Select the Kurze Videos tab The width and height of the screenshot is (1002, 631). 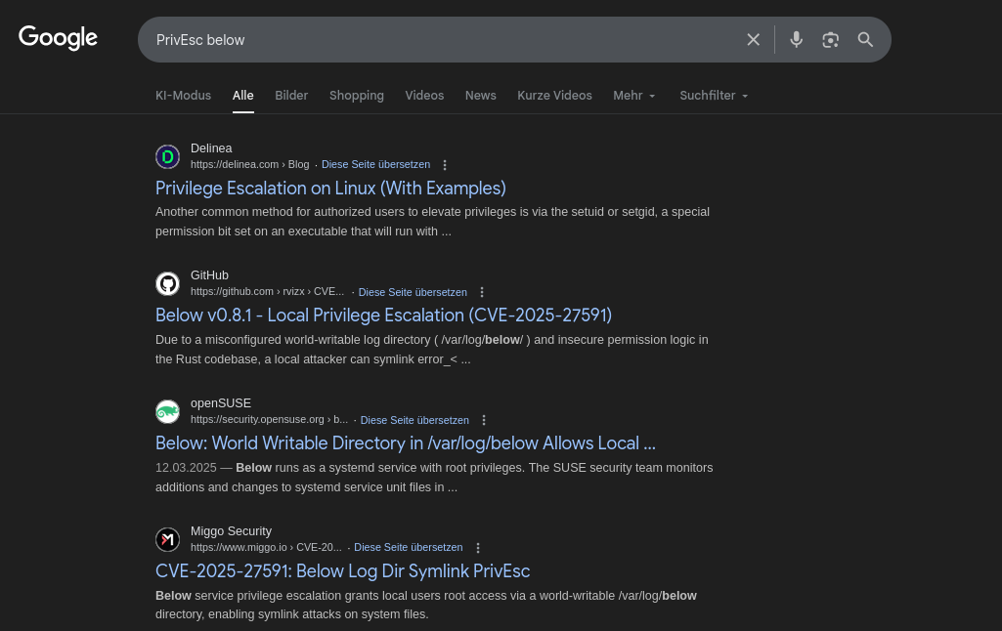point(554,96)
